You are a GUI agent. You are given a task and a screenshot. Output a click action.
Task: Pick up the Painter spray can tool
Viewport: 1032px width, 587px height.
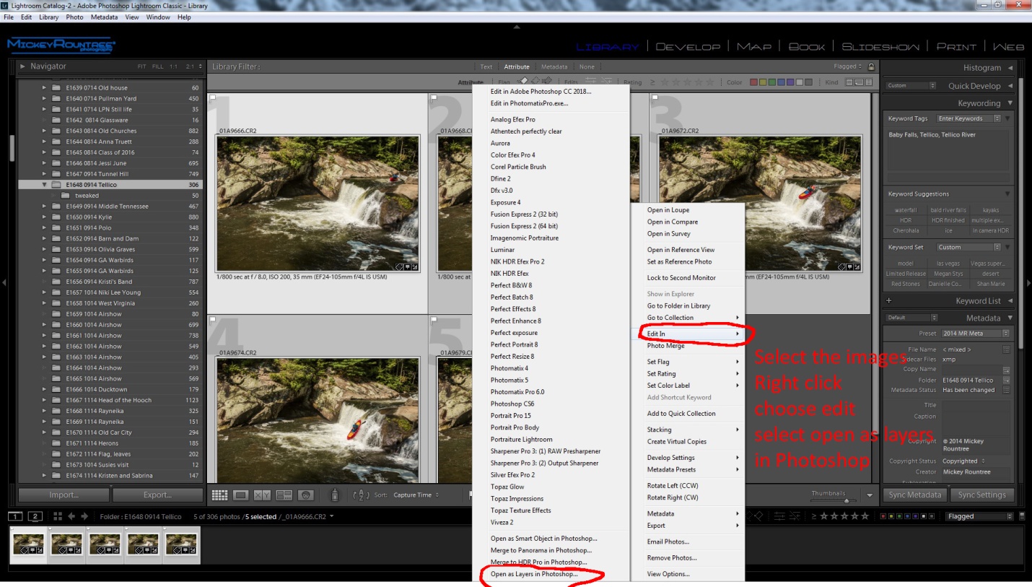point(335,495)
